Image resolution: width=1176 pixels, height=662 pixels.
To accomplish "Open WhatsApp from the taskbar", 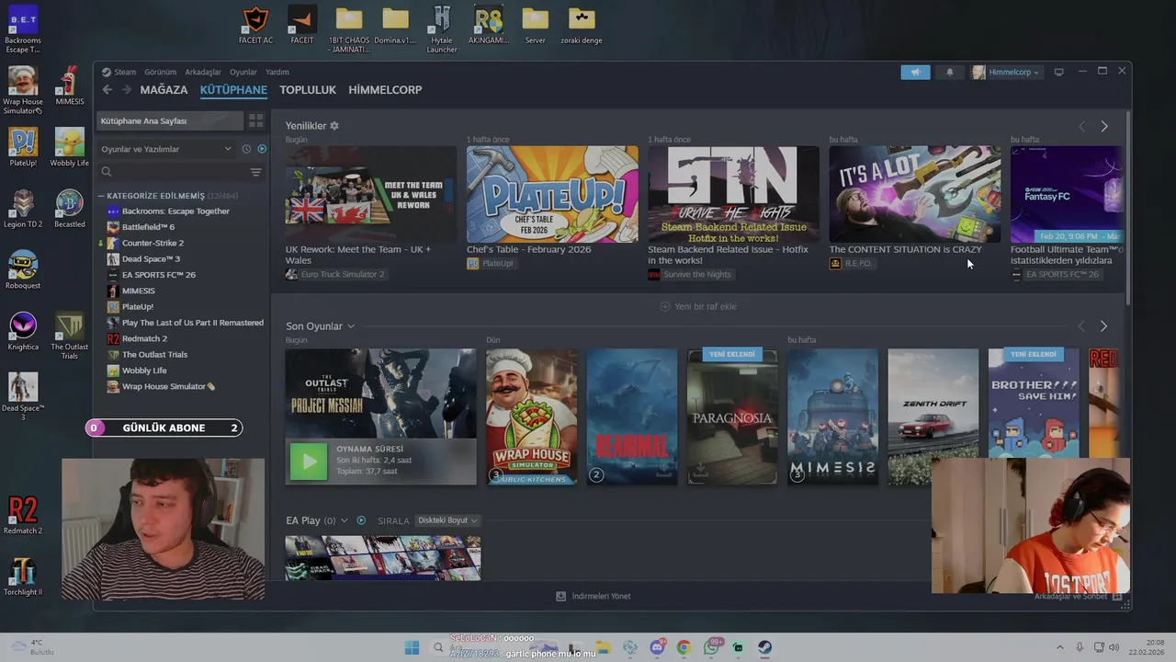I will [x=711, y=647].
